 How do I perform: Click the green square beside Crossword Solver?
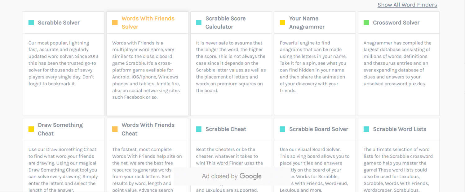coord(366,23)
